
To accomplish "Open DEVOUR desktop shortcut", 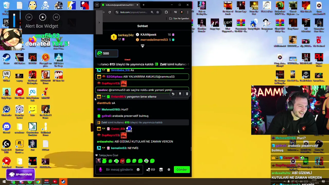I will (33, 59).
